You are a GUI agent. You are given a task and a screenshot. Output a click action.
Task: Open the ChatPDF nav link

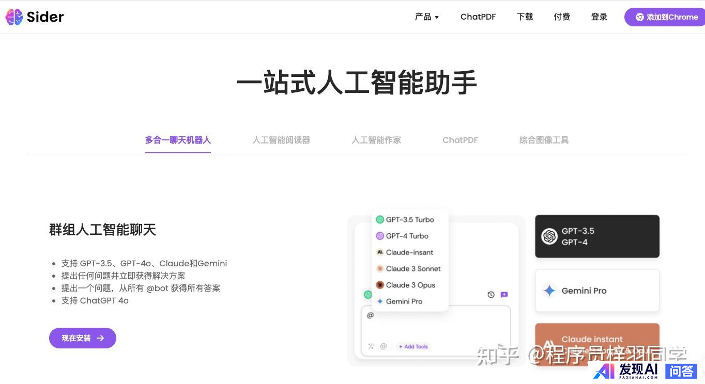pyautogui.click(x=478, y=17)
